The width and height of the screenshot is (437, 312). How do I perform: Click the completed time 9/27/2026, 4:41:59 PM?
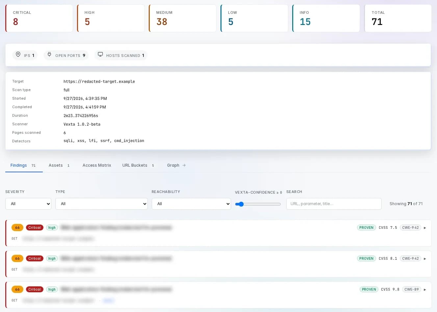coord(85,107)
